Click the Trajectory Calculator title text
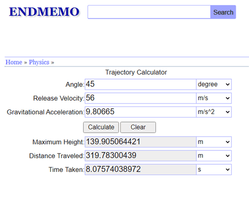249x205 pixels. [x=136, y=72]
